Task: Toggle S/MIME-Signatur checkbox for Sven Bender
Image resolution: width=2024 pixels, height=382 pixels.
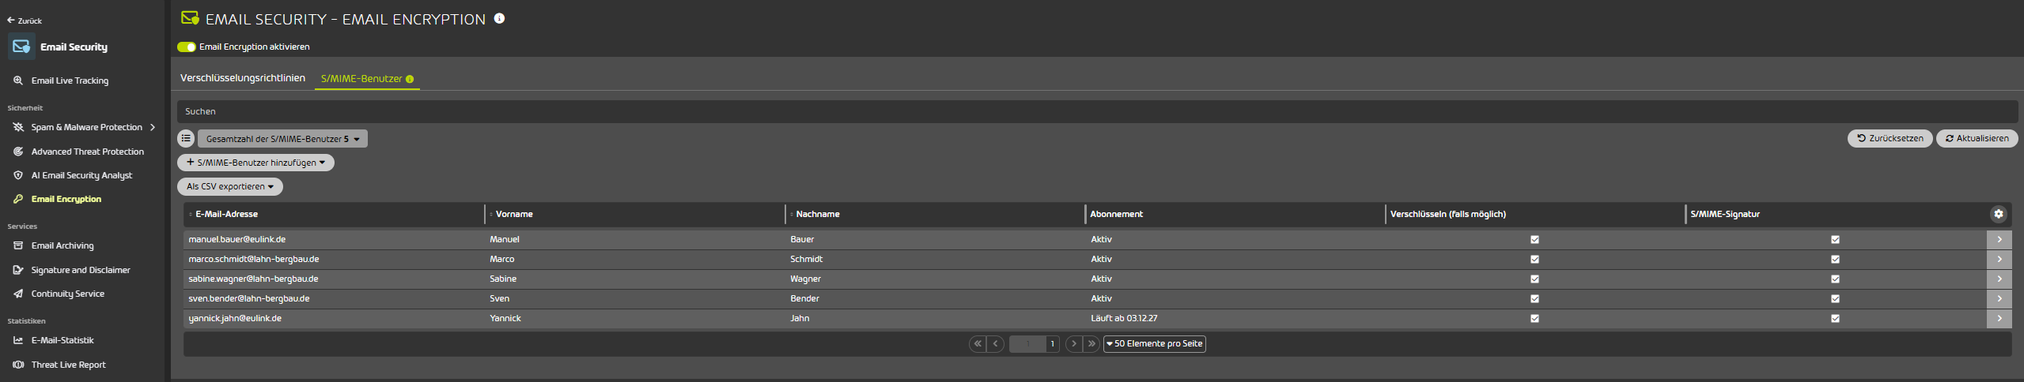Action: tap(1835, 299)
